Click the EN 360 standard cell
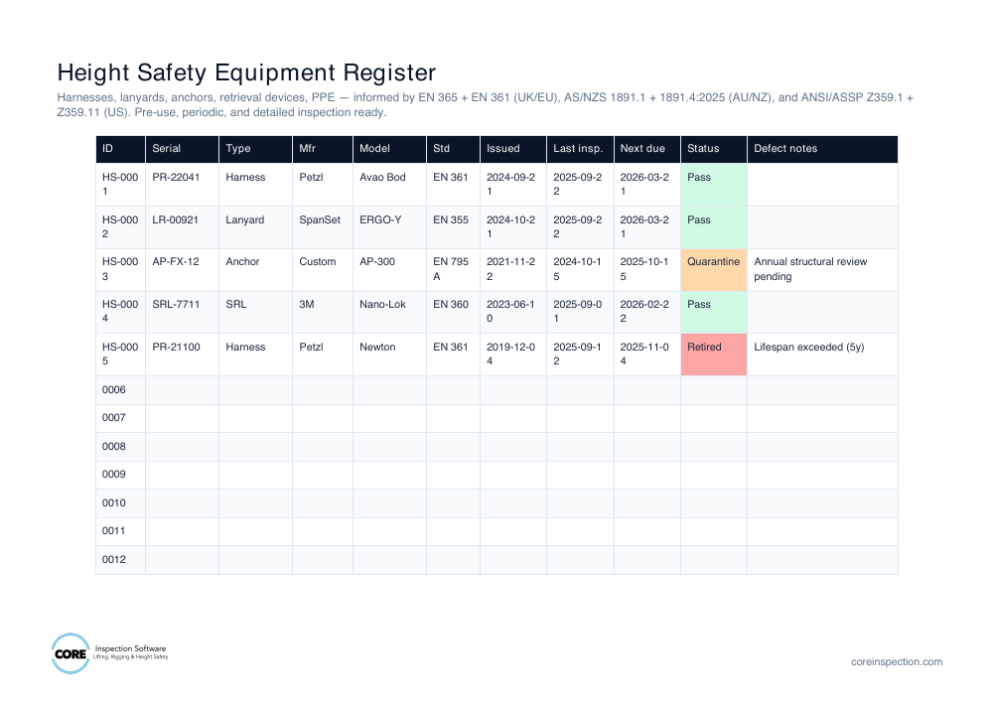The image size is (993, 703). (x=453, y=312)
